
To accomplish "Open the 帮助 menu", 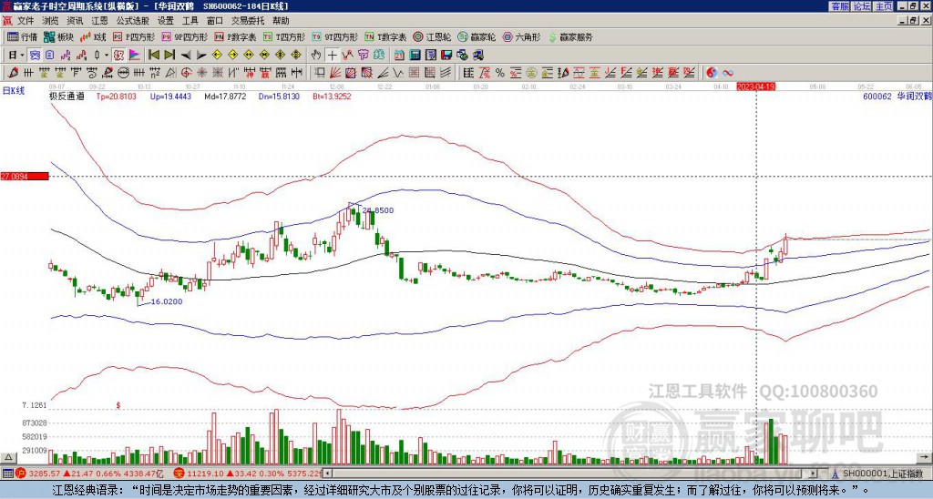I will (281, 21).
